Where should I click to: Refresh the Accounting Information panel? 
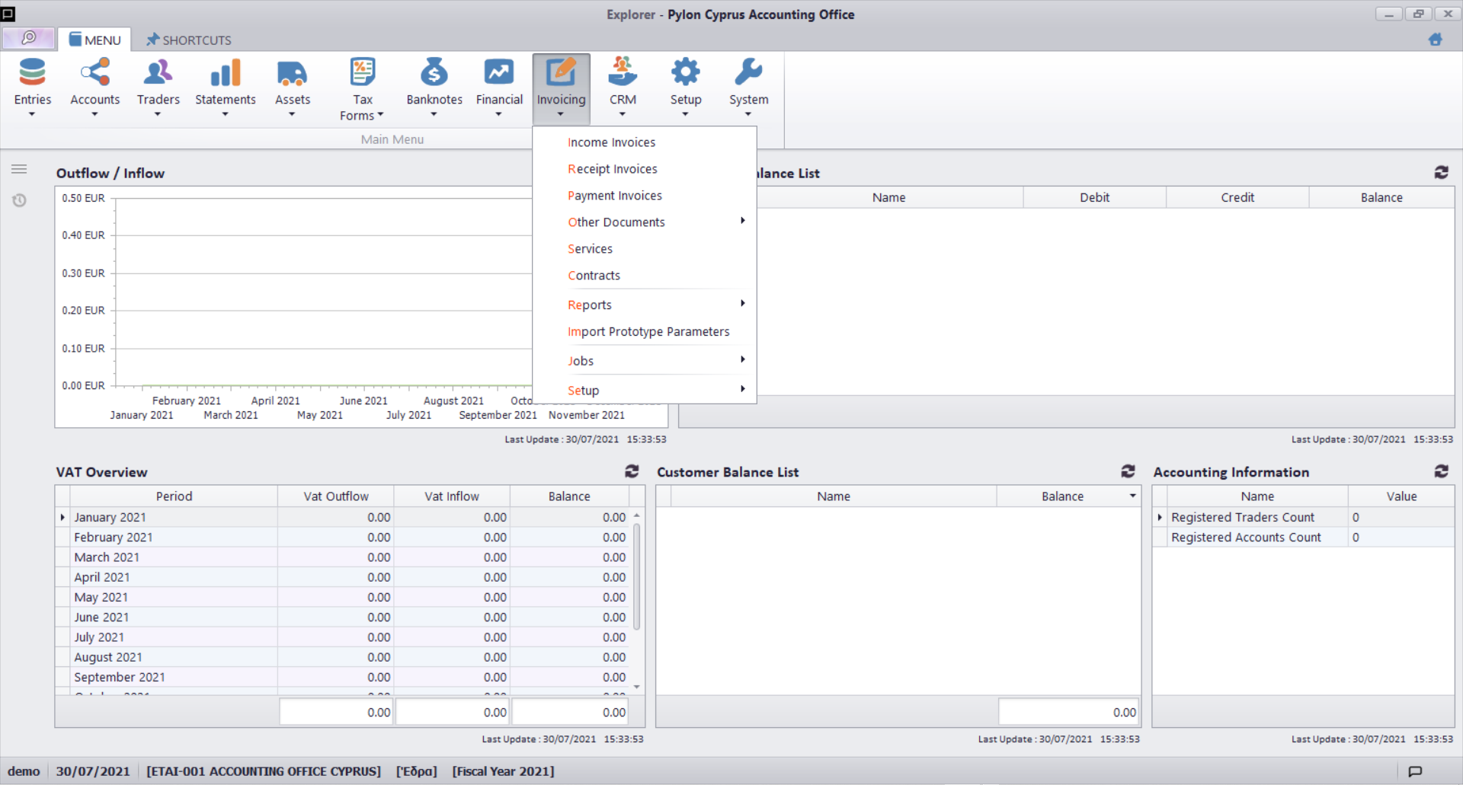point(1441,471)
